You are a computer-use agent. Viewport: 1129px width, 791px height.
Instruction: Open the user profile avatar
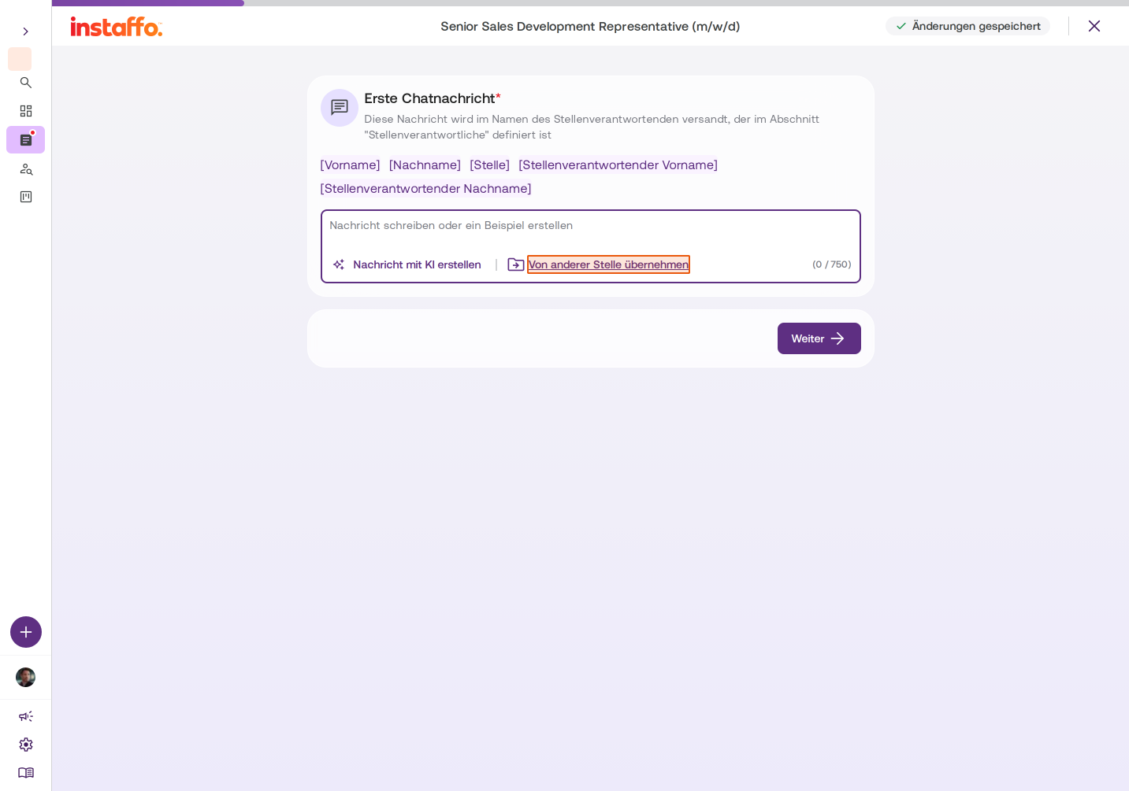click(x=26, y=678)
